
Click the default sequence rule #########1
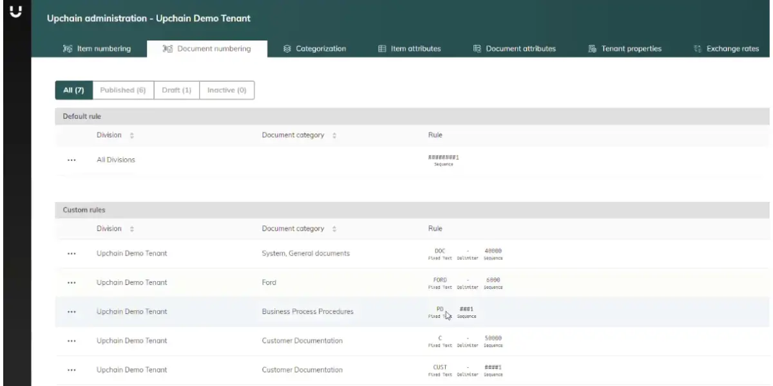click(443, 160)
